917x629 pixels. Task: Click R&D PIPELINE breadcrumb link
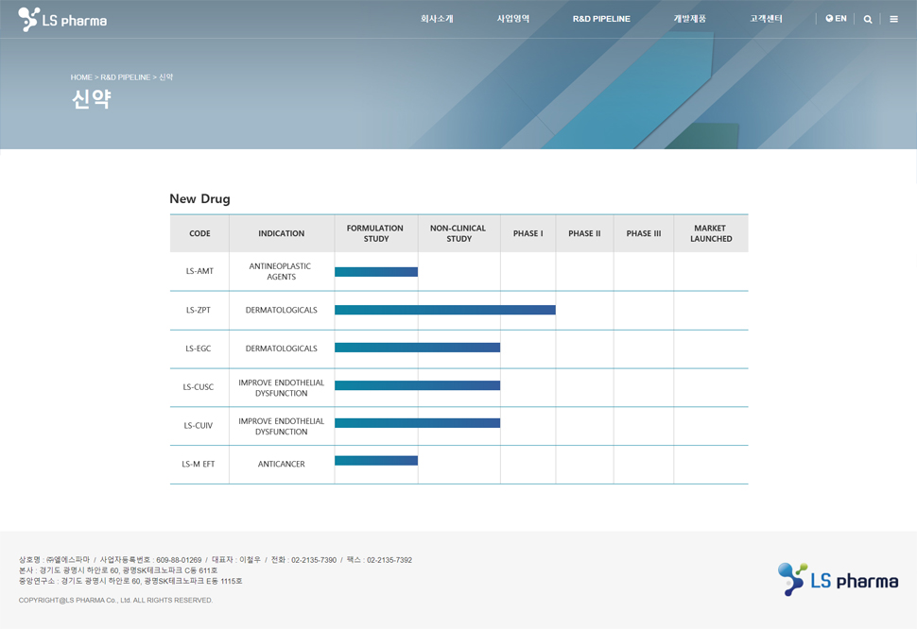[126, 77]
